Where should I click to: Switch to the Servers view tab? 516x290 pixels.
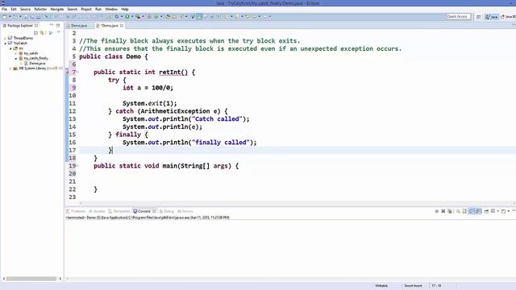pyautogui.click(x=185, y=211)
